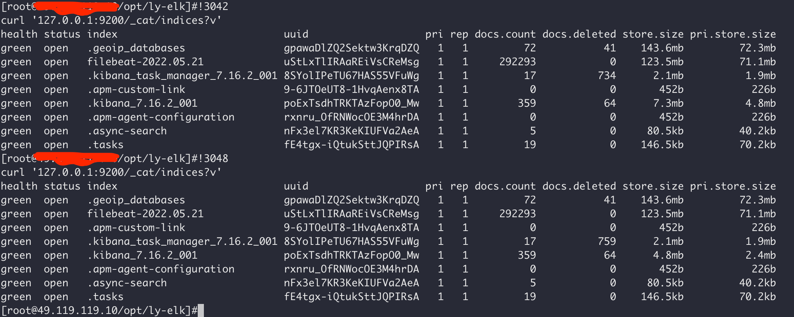
Task: Click first filebeat-2022.05.21 index name
Action: pos(145,62)
